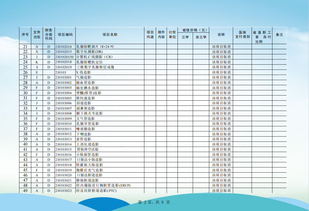The width and height of the screenshot is (309, 211).
Task: Click the 项目名称 column header
Action: 110,35
